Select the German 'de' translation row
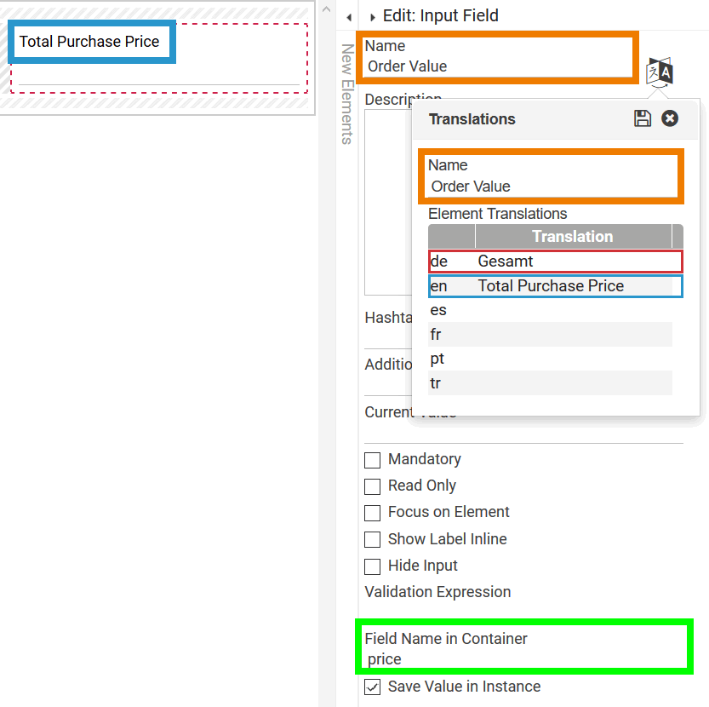The image size is (709, 707). (555, 262)
